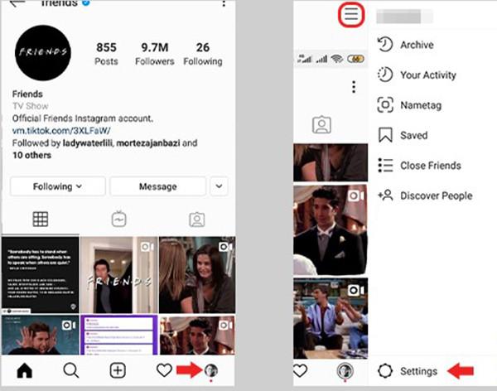Click the verified badge next to friends
497x391 pixels.
pyautogui.click(x=86, y=2)
